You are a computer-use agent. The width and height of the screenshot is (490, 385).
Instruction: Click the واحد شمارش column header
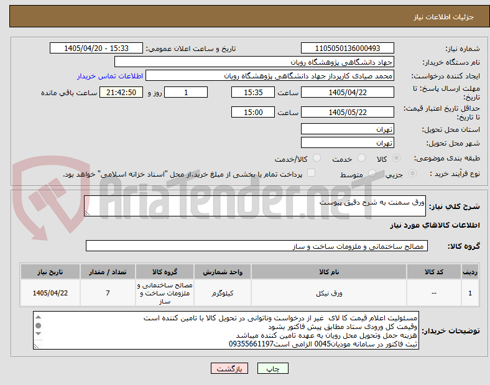coord(223,272)
